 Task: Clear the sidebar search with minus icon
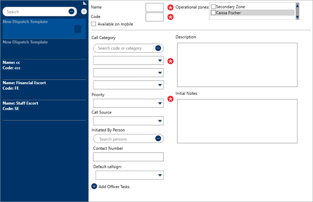click(72, 12)
